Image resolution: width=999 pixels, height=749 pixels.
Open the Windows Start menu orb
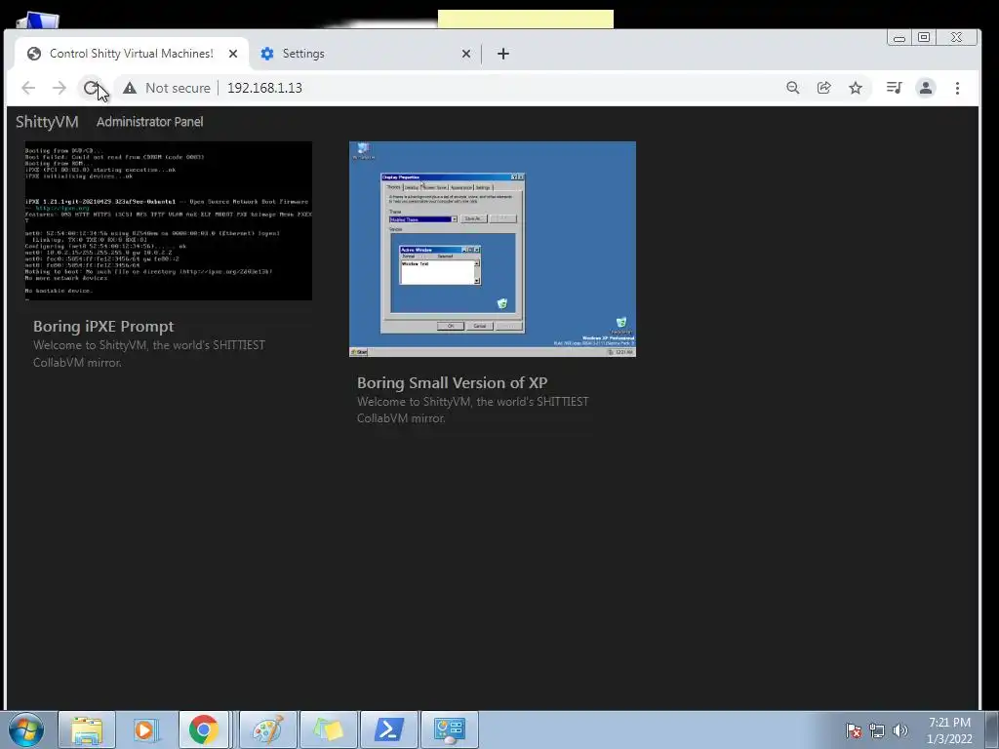point(26,729)
